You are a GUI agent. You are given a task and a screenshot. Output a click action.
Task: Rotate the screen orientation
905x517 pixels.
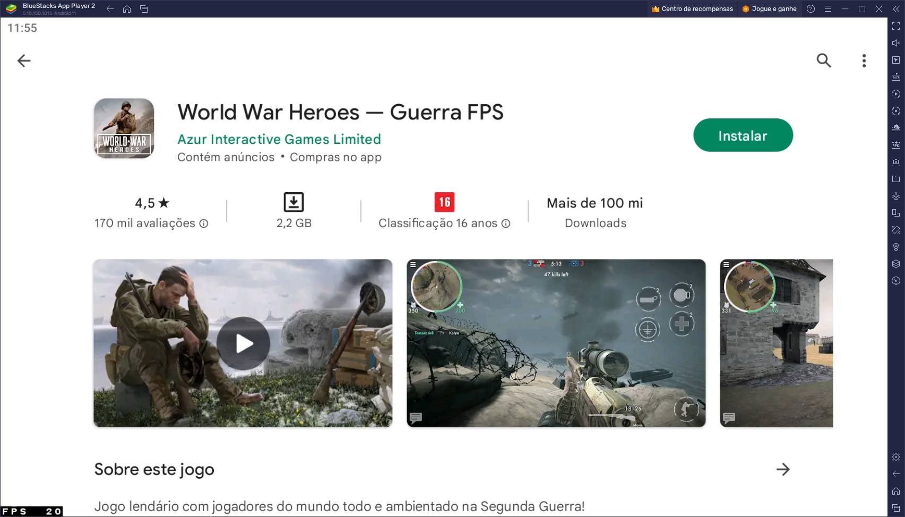(x=896, y=230)
